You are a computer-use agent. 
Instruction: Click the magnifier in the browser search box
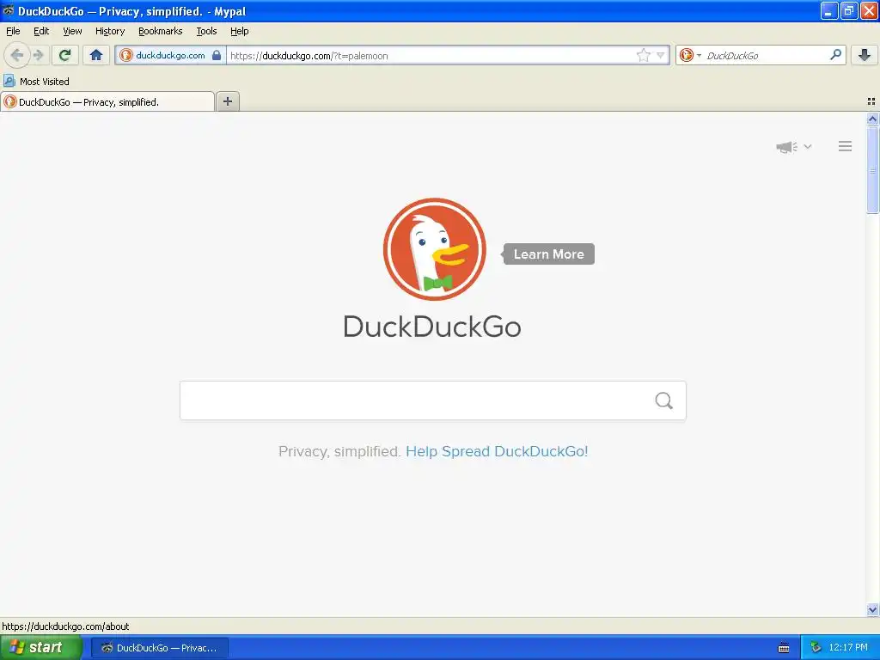click(x=835, y=55)
